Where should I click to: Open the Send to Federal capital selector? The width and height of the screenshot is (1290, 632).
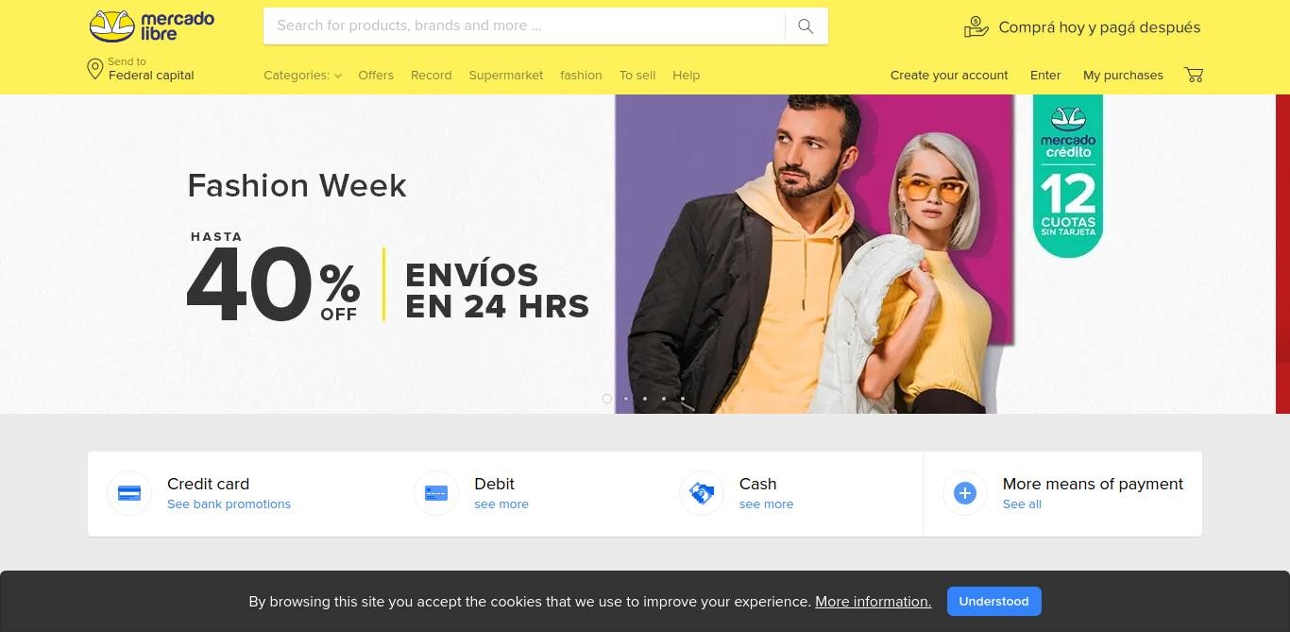click(141, 69)
